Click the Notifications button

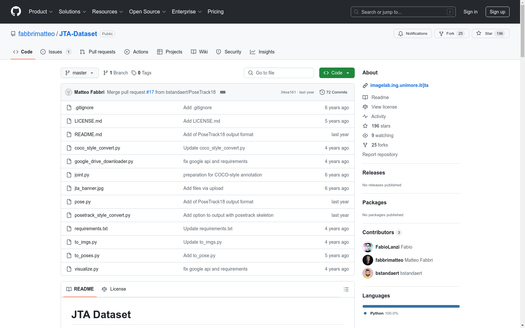coord(413,33)
